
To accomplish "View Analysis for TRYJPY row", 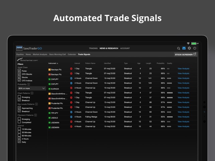I will [184, 112].
